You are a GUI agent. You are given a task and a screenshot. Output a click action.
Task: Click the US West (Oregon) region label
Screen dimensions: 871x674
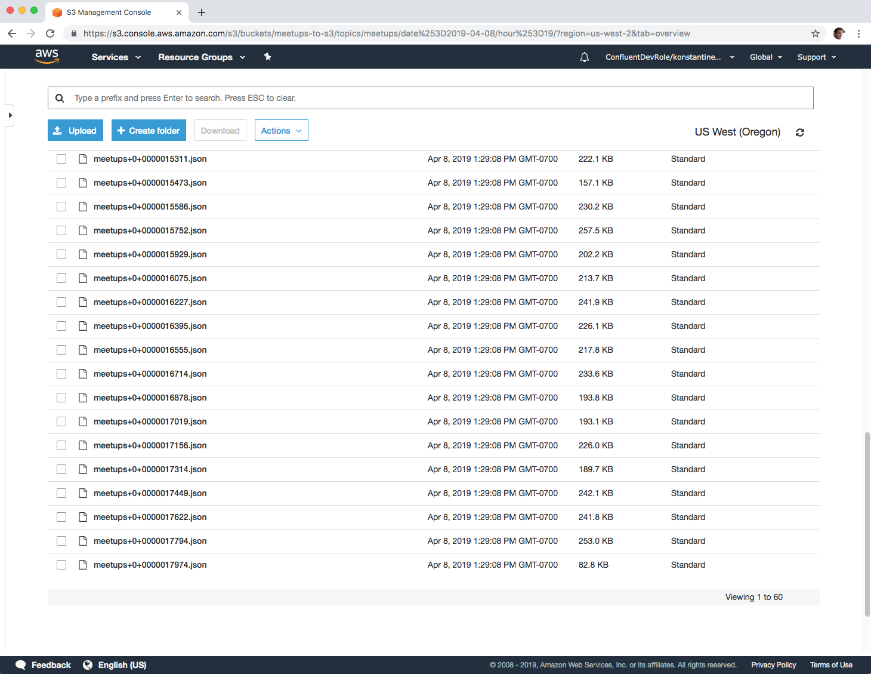pos(737,132)
